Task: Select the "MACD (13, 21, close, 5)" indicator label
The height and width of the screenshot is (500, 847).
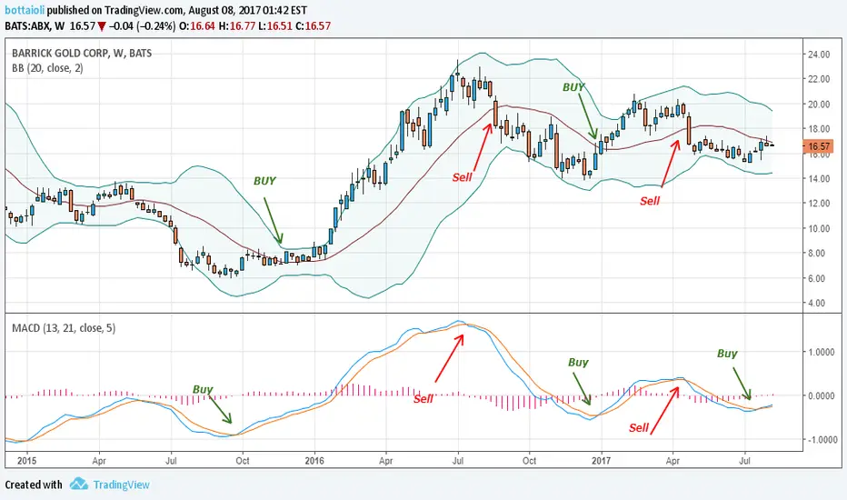Action: (64, 328)
